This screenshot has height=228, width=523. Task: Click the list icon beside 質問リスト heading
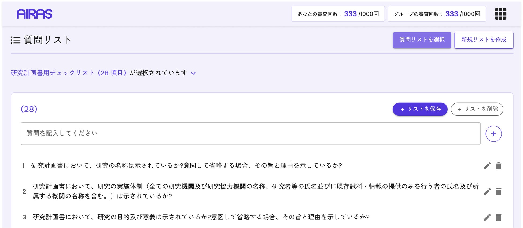pos(16,40)
